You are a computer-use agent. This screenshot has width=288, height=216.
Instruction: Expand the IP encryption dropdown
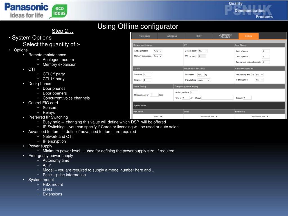(x=260, y=80)
